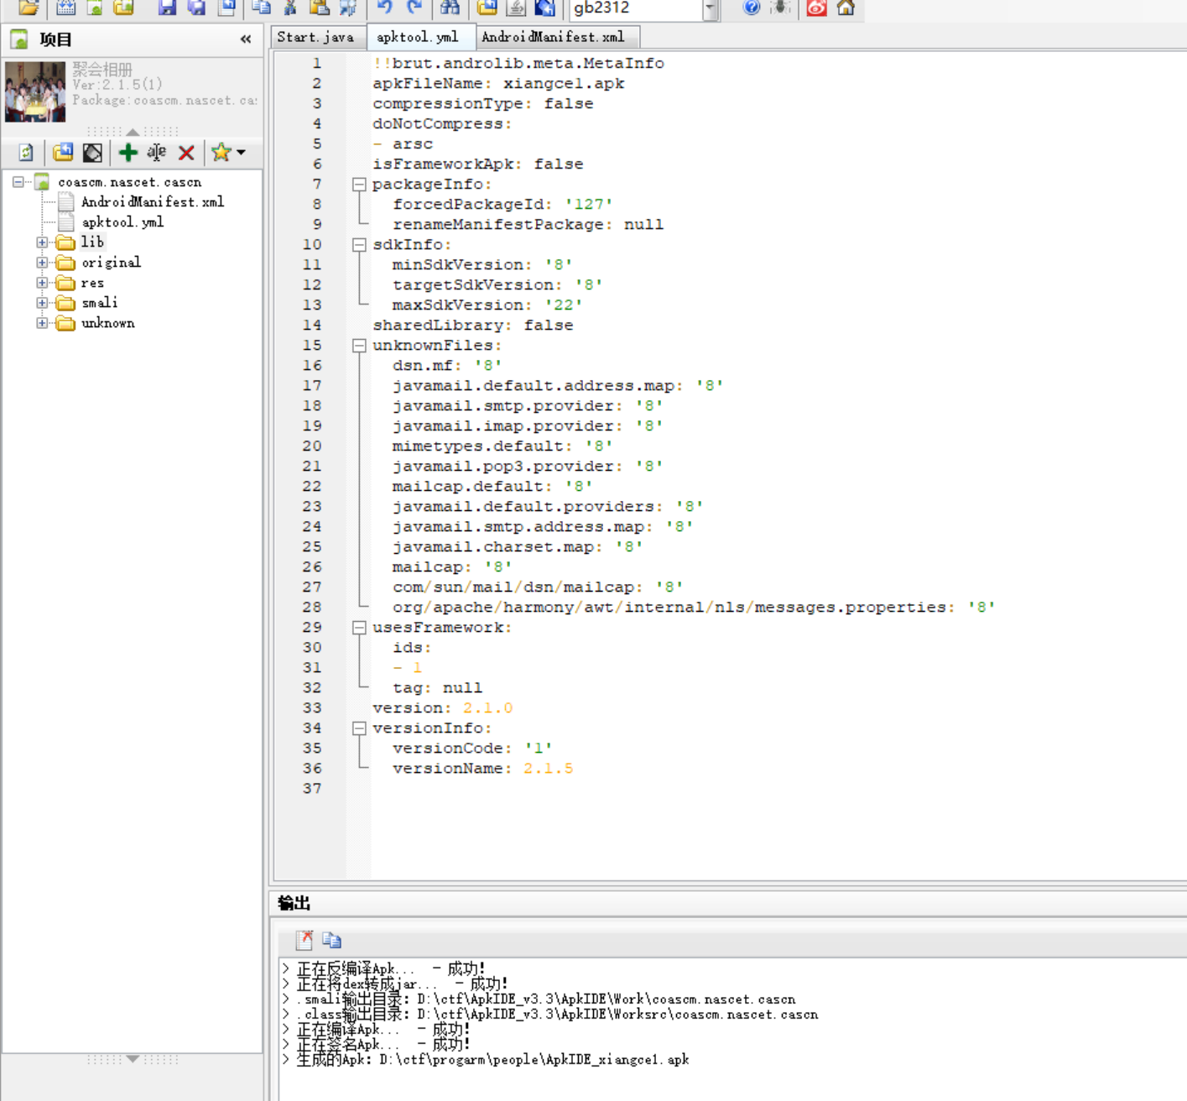Click the 输出 panel header
Screen dimensions: 1187x1101
[x=294, y=903]
